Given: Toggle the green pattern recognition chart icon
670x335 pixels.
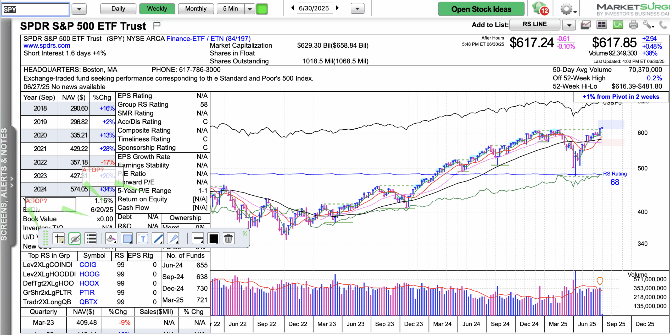Looking at the screenshot, I should [618, 25].
